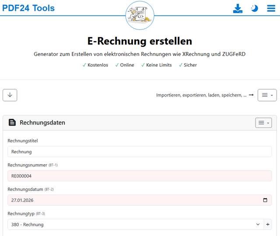The width and height of the screenshot is (280, 236).
Task: Click the plus button next to Rechnungstyp
Action: tap(268, 225)
